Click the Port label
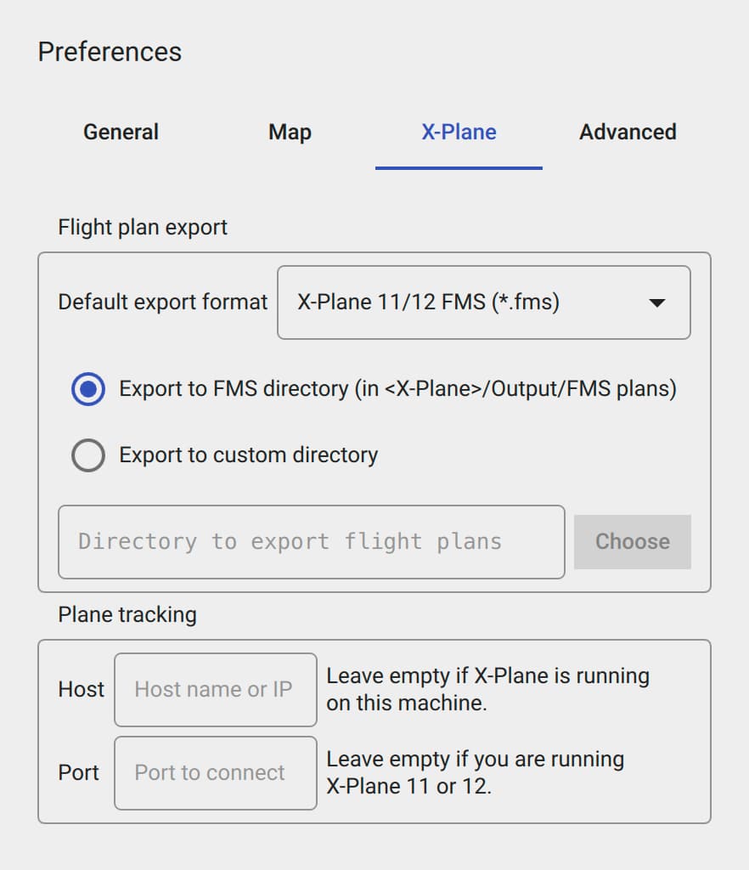 (x=77, y=772)
